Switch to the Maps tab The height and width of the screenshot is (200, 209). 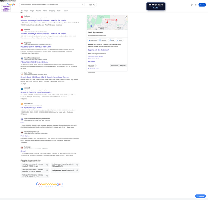[x=26, y=11]
